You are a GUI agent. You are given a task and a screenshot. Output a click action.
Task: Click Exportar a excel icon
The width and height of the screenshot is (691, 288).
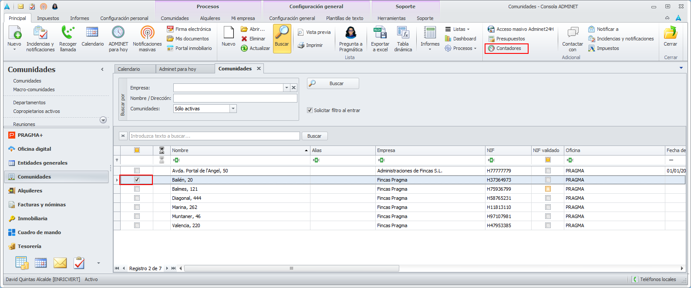(x=380, y=39)
